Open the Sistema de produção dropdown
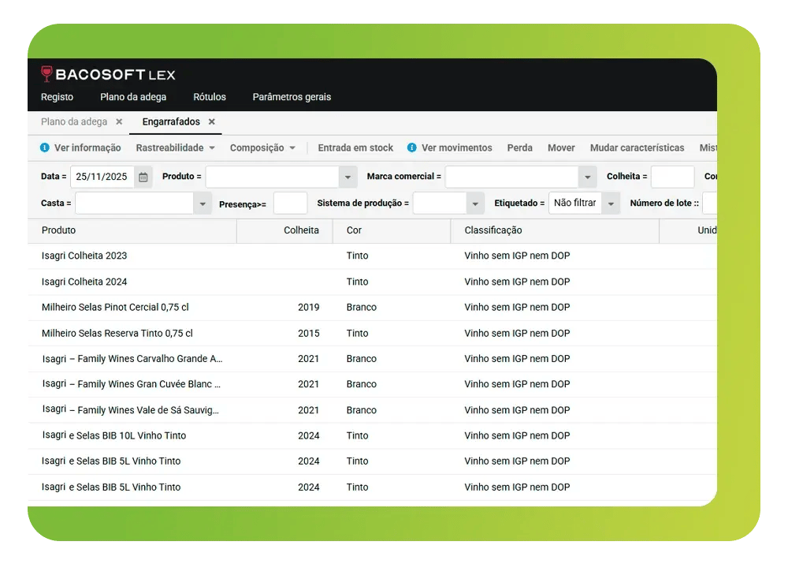 tap(474, 204)
